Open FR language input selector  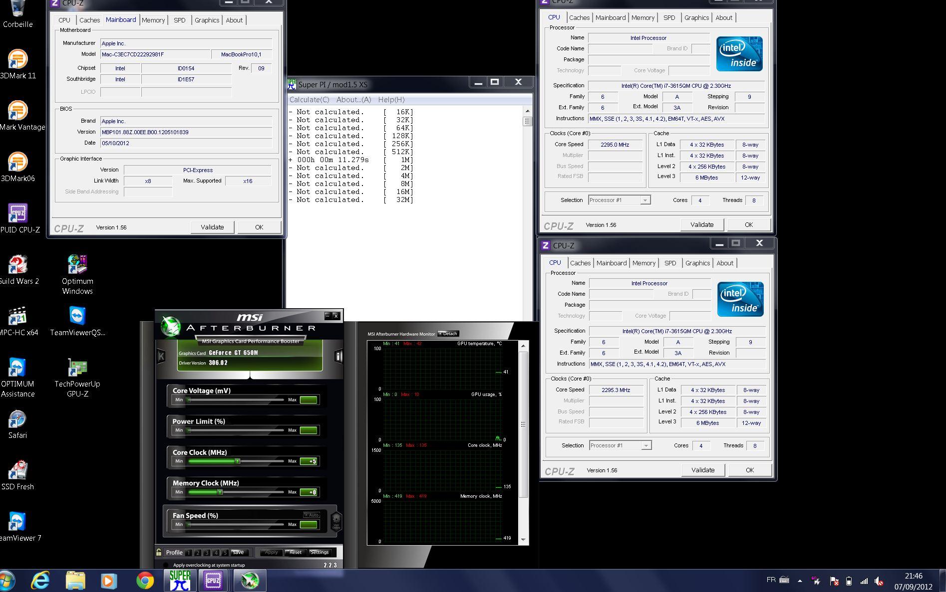[x=771, y=580]
